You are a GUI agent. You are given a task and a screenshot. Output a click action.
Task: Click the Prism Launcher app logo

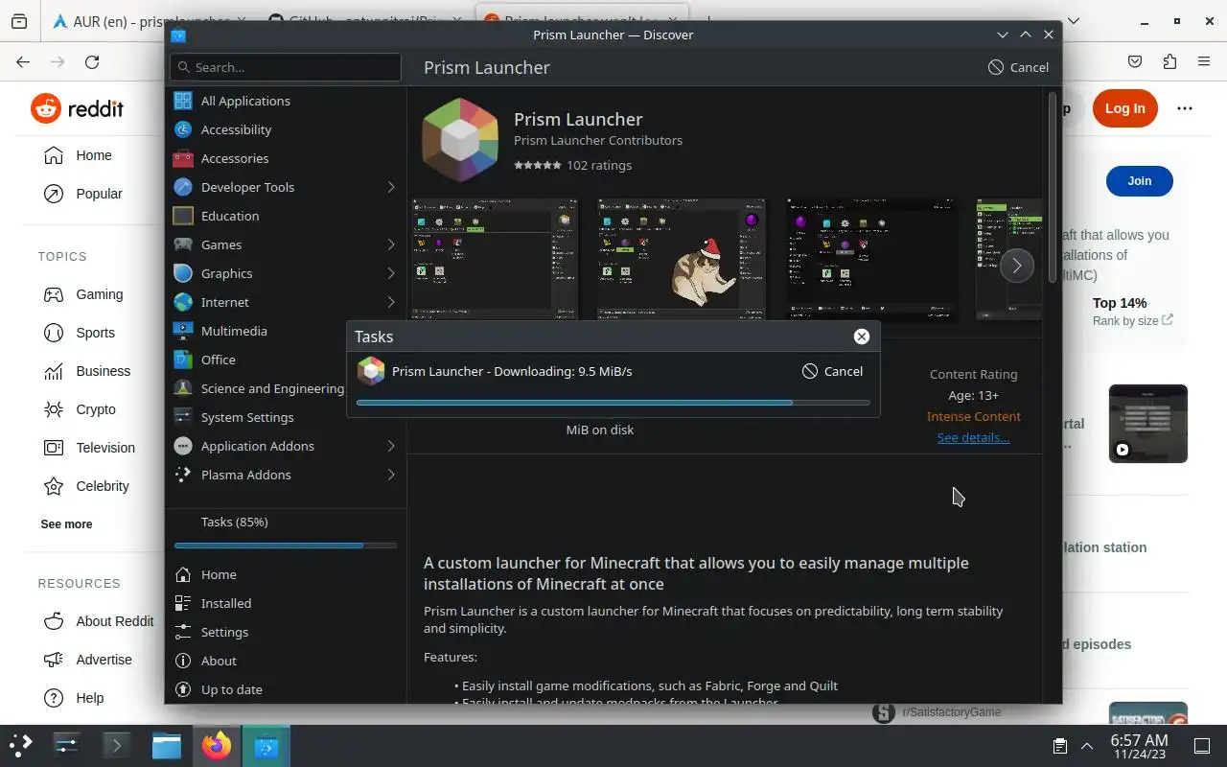(460, 140)
